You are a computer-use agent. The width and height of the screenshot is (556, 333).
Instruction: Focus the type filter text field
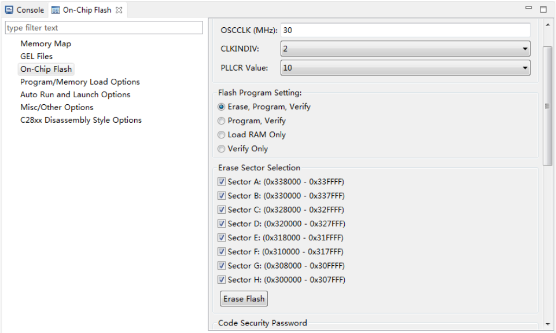pos(104,28)
